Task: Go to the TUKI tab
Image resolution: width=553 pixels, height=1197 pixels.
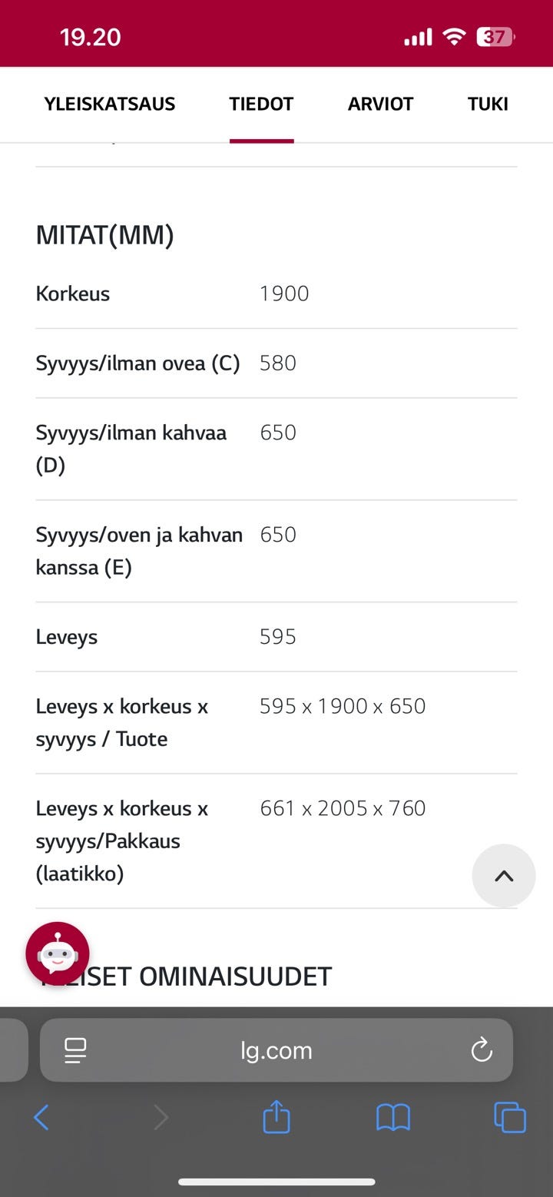Action: [488, 104]
